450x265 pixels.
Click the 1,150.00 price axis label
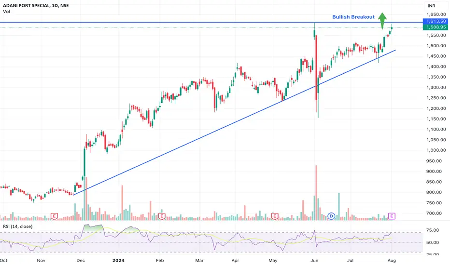click(436, 119)
